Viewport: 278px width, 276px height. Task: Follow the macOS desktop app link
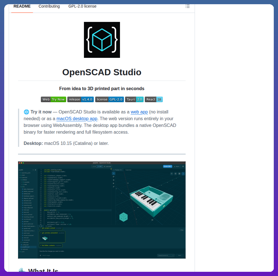(77, 119)
